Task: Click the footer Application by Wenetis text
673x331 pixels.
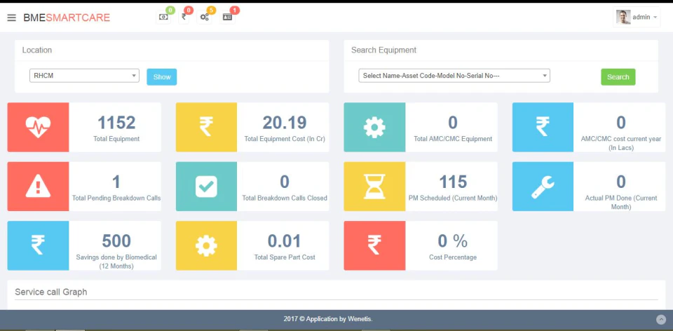Action: pyautogui.click(x=328, y=319)
